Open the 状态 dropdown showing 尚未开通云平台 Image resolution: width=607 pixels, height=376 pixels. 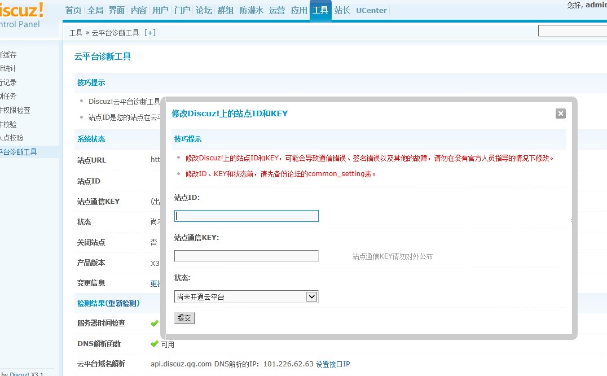246,296
